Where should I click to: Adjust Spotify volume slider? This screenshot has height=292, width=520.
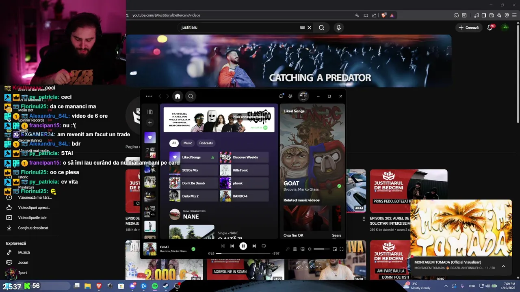(321, 249)
